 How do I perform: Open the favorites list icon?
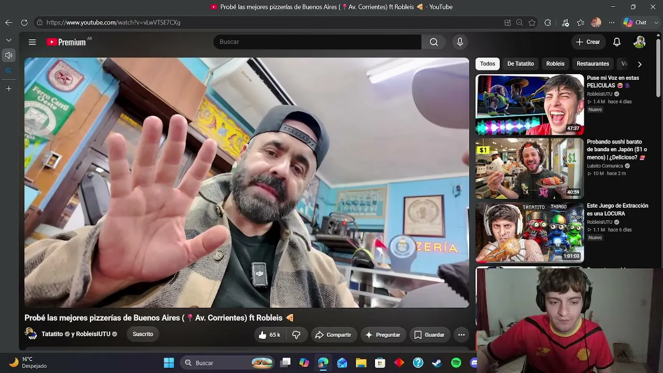[x=581, y=22]
